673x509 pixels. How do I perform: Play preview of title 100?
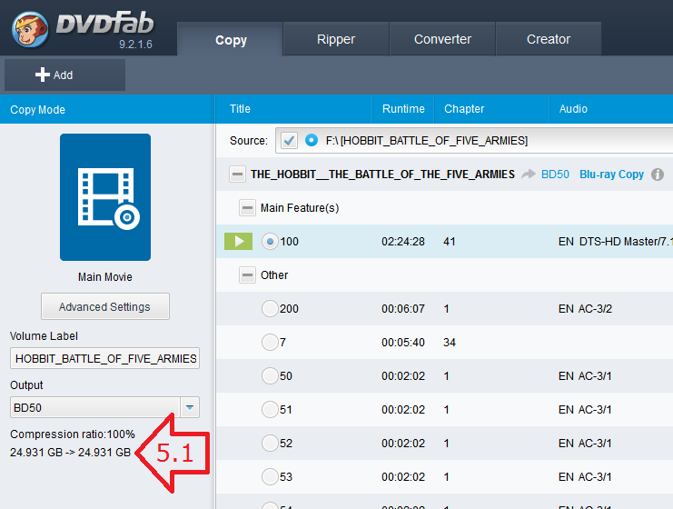238,242
